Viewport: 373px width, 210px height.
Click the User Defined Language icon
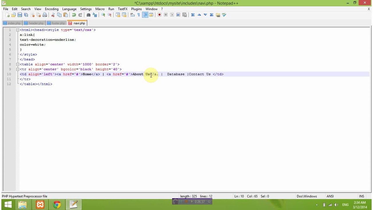(151, 15)
